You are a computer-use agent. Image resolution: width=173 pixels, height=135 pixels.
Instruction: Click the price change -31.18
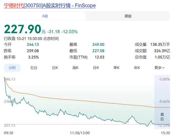(x=54, y=32)
